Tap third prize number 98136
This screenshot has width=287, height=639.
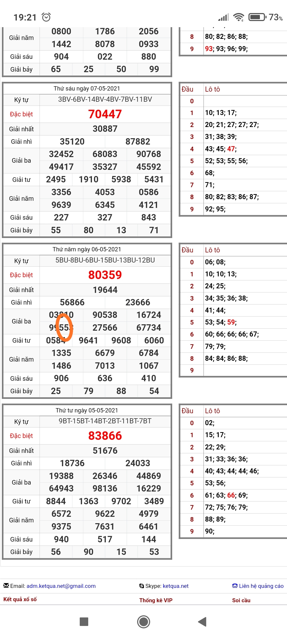[105, 488]
